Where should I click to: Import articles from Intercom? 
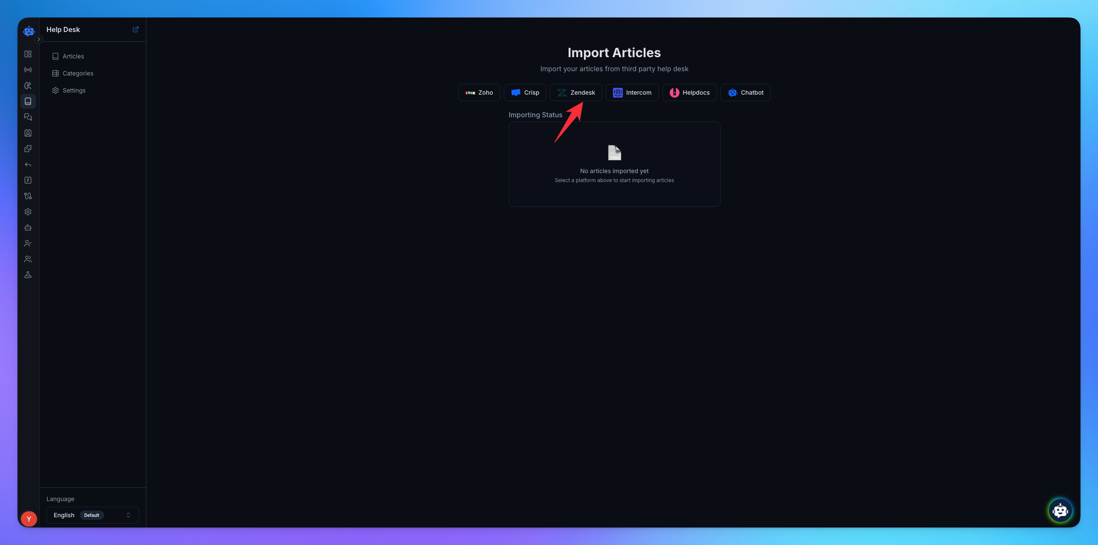click(x=632, y=93)
